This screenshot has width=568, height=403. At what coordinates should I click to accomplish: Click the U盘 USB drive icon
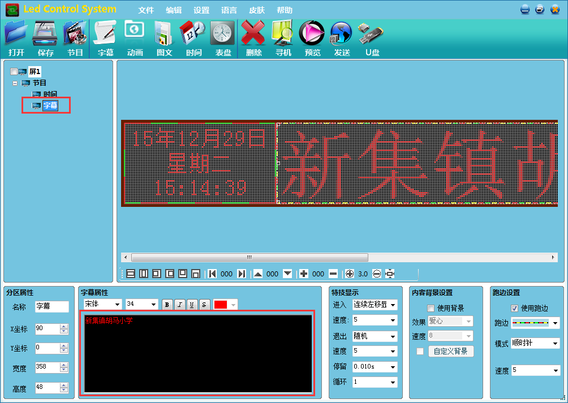[x=371, y=38]
